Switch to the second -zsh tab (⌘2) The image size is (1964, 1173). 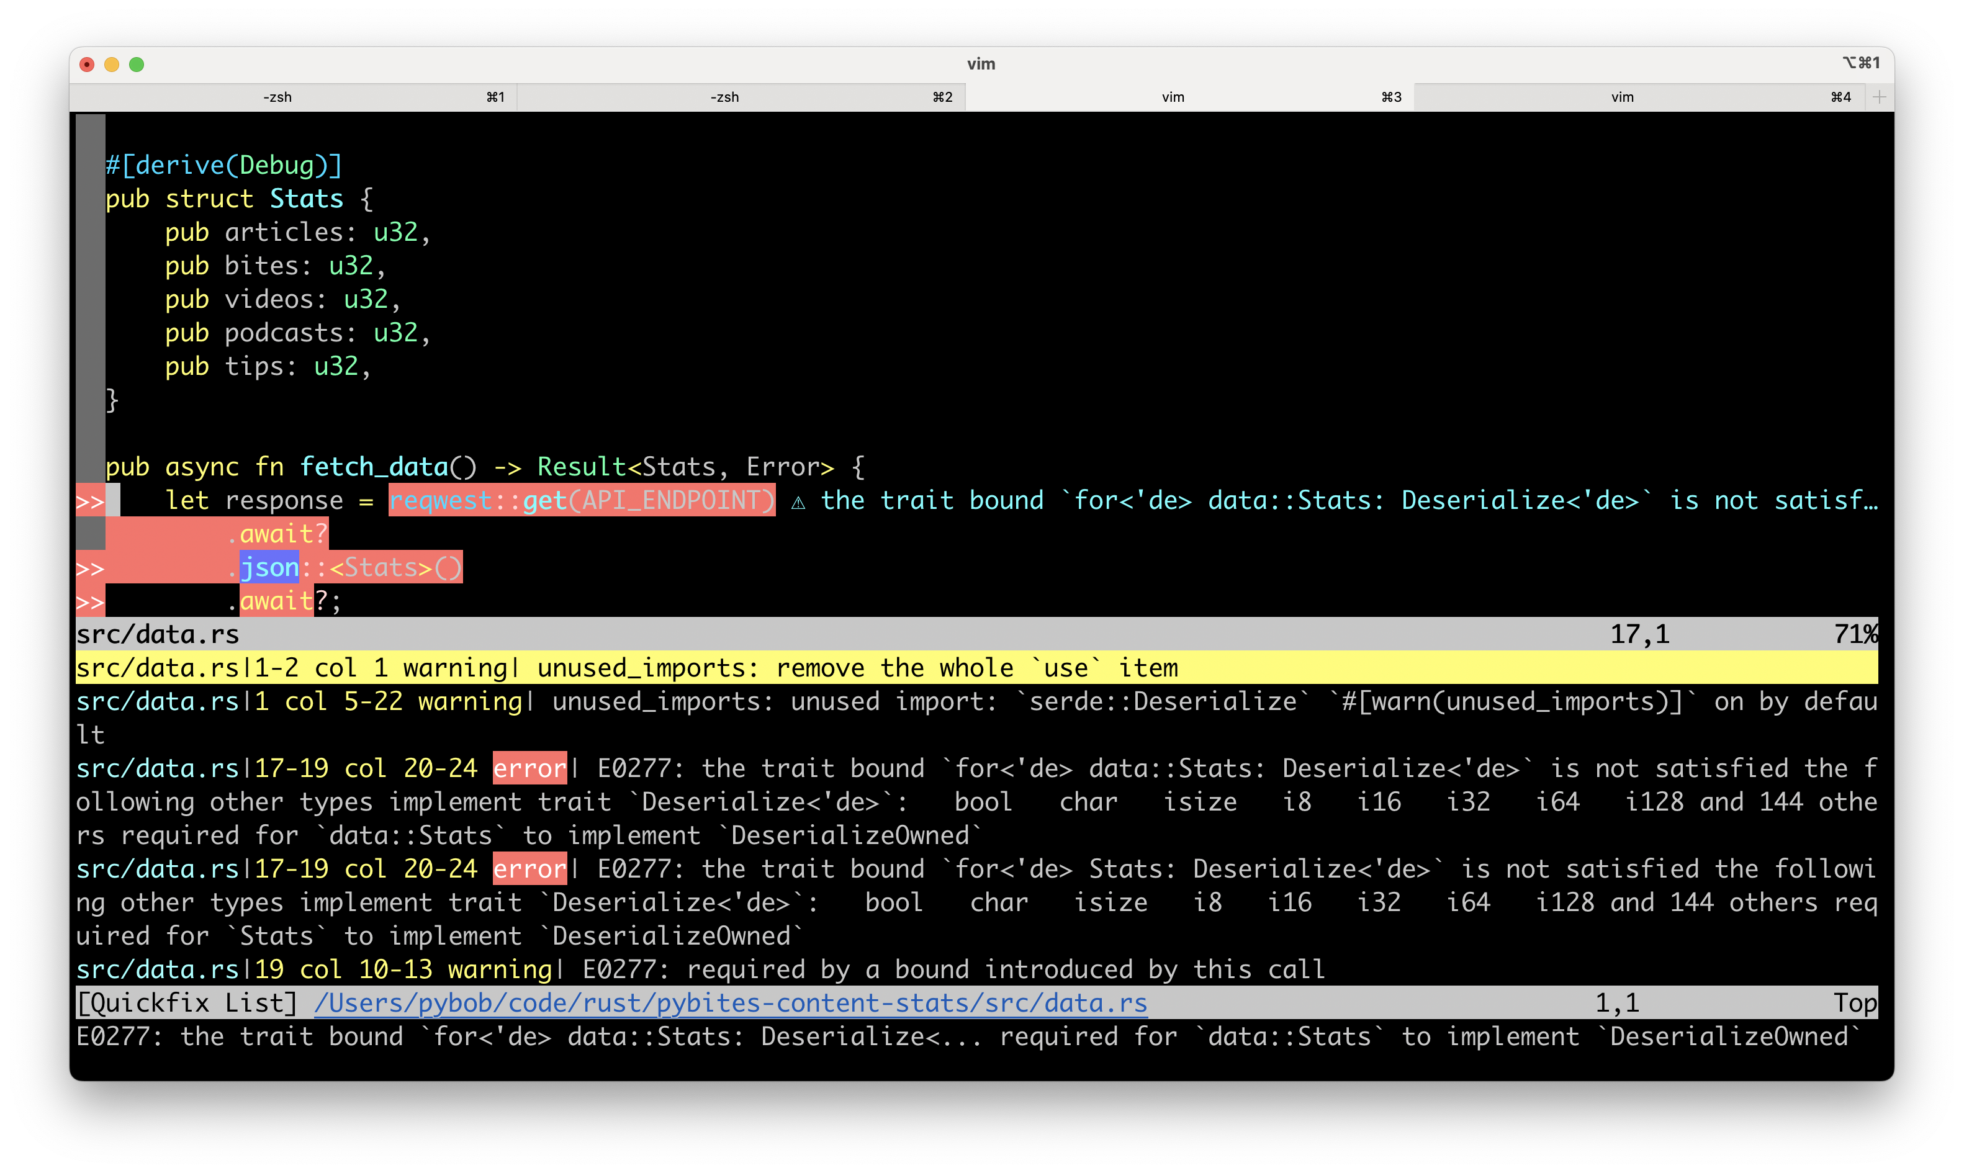741,96
